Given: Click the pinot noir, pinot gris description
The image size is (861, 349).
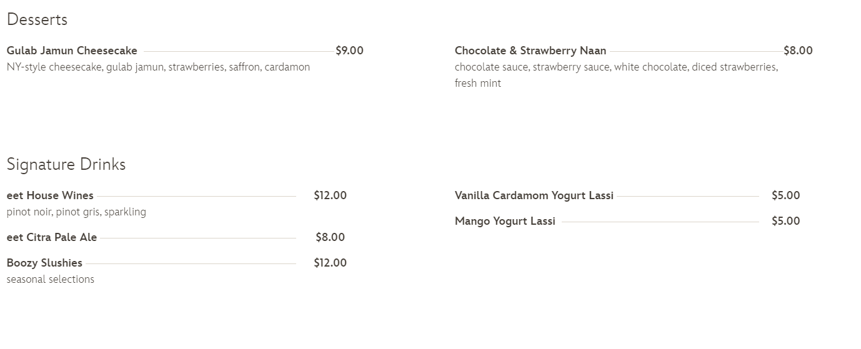Looking at the screenshot, I should pos(76,212).
